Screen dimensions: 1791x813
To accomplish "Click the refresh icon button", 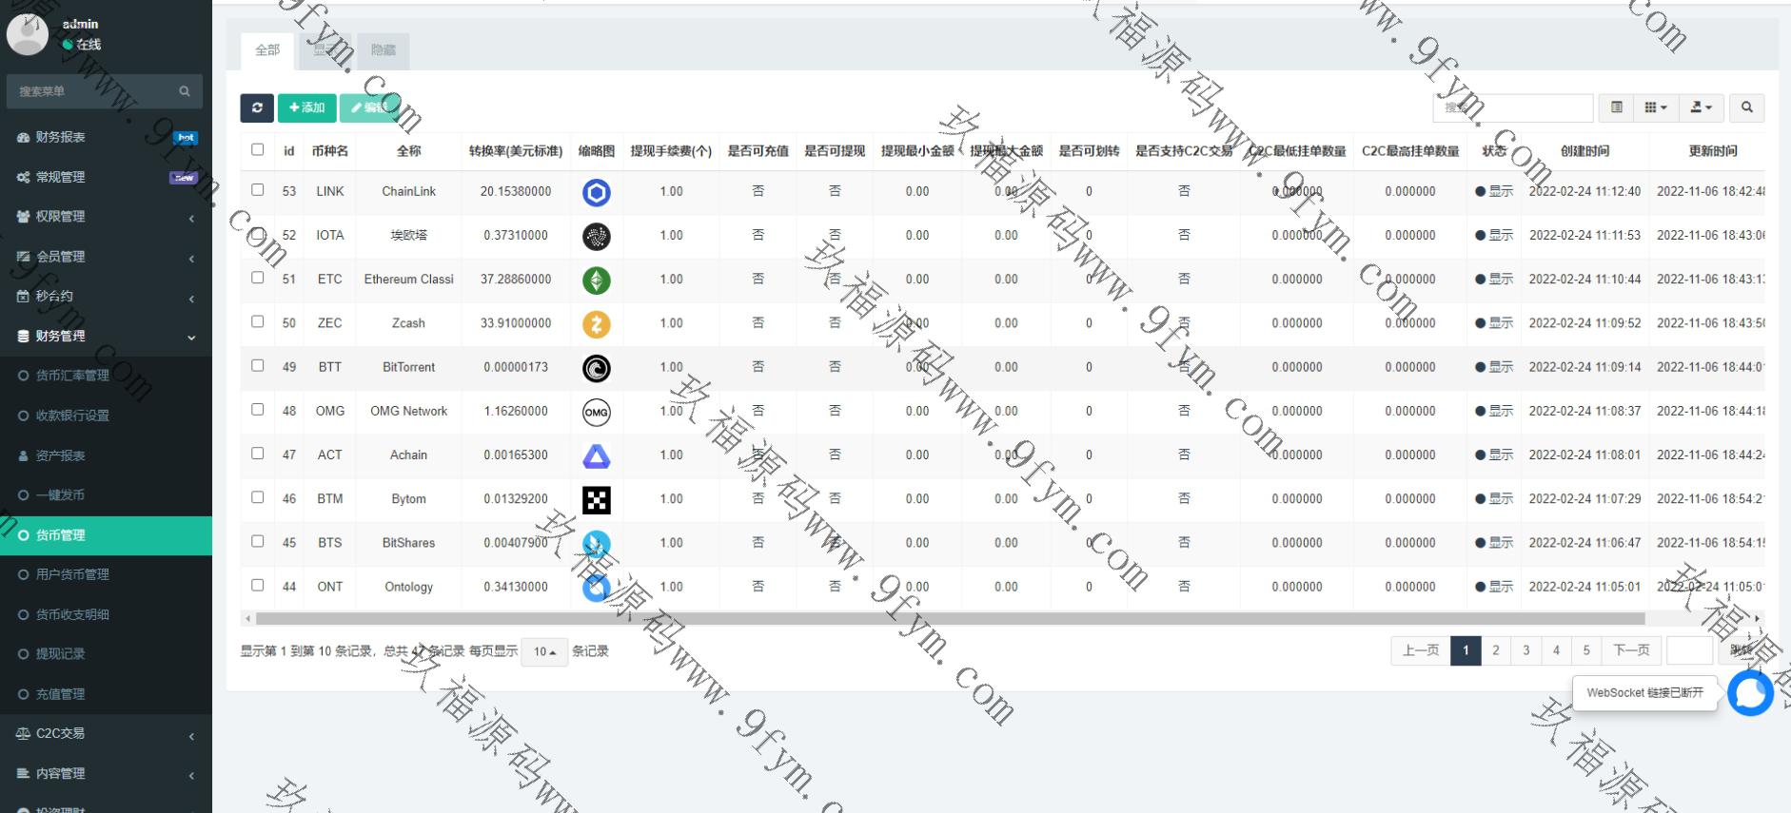I will coord(257,107).
